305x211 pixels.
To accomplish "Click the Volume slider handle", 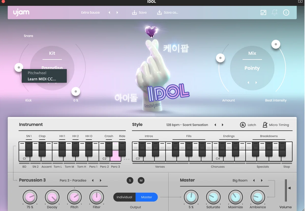I will (289, 188).
